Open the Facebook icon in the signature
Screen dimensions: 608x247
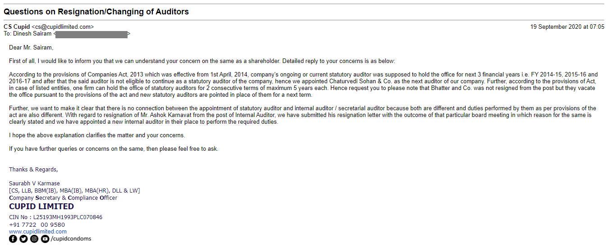(x=13, y=239)
